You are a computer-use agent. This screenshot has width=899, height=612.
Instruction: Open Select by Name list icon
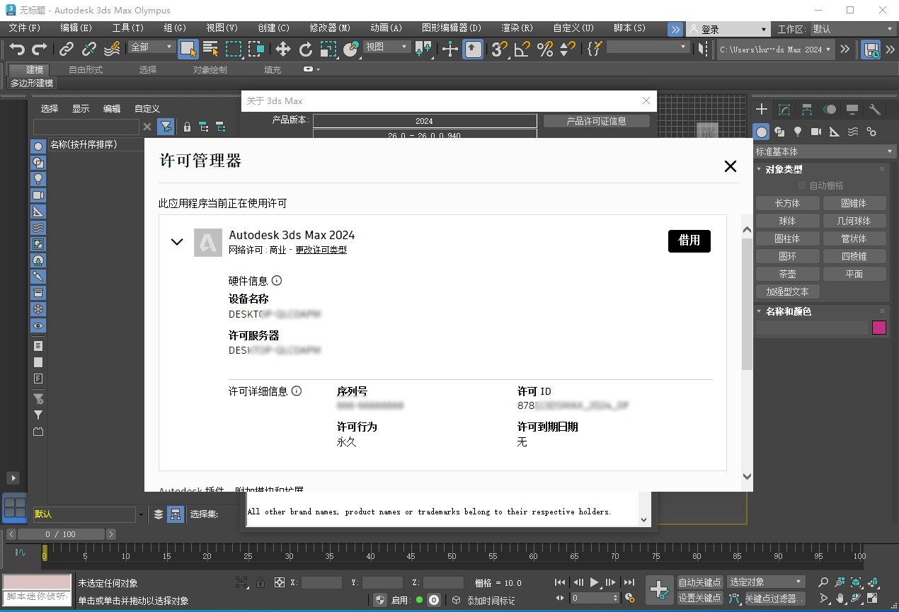210,49
